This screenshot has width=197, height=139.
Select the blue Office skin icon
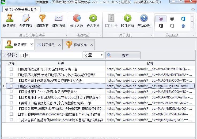(183, 19)
